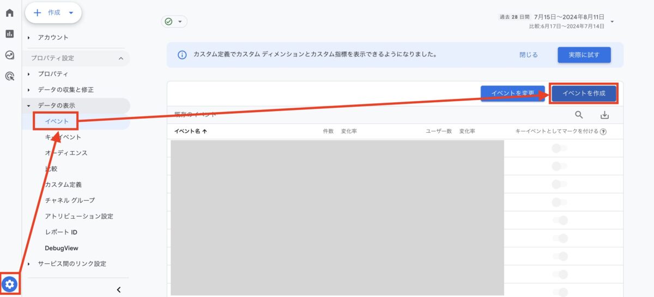
Task: Open 比較 in the sidebar
Action: [51, 169]
